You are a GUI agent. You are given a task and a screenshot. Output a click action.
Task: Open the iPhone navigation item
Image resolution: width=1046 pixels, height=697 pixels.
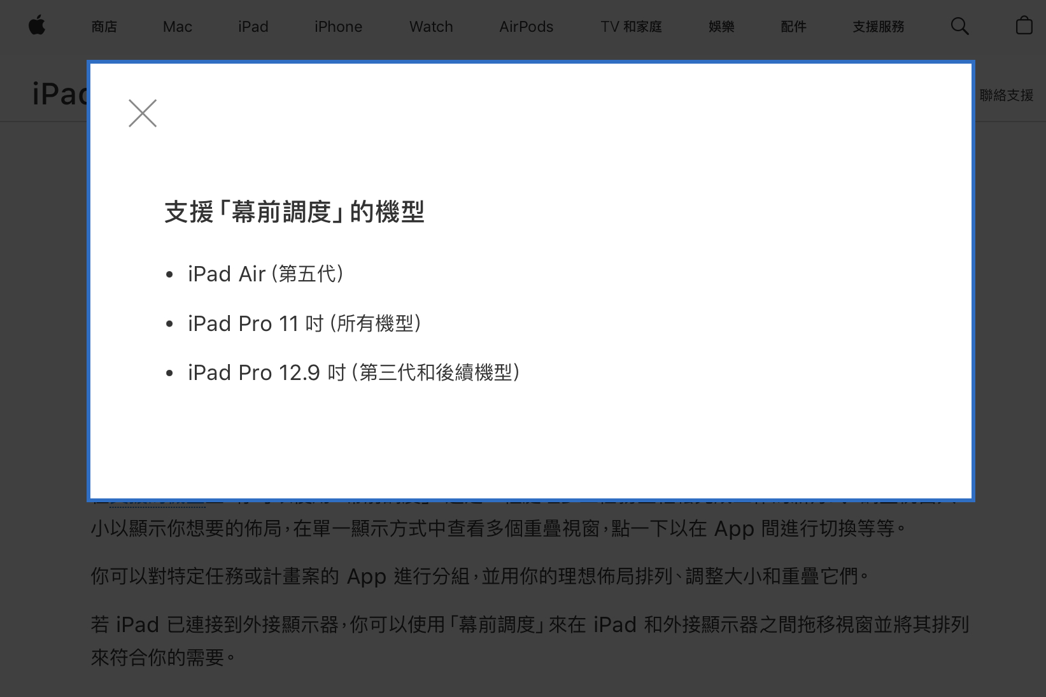point(338,27)
